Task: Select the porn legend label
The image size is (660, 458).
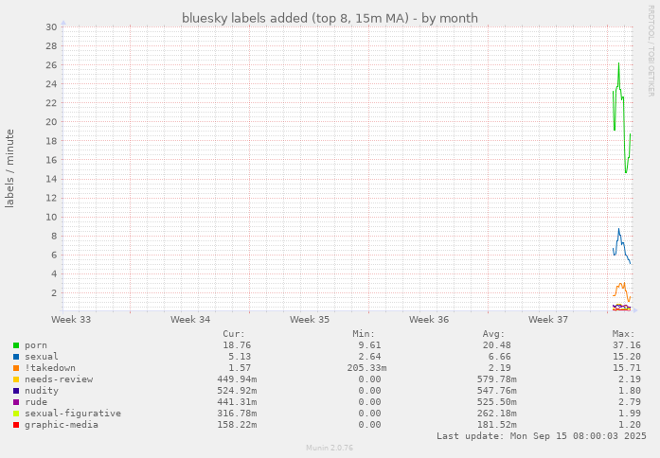Action: pos(36,345)
